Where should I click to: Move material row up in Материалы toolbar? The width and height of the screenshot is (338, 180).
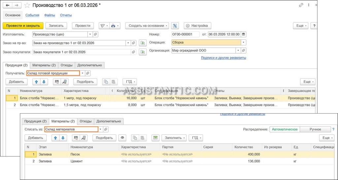click(x=55, y=138)
